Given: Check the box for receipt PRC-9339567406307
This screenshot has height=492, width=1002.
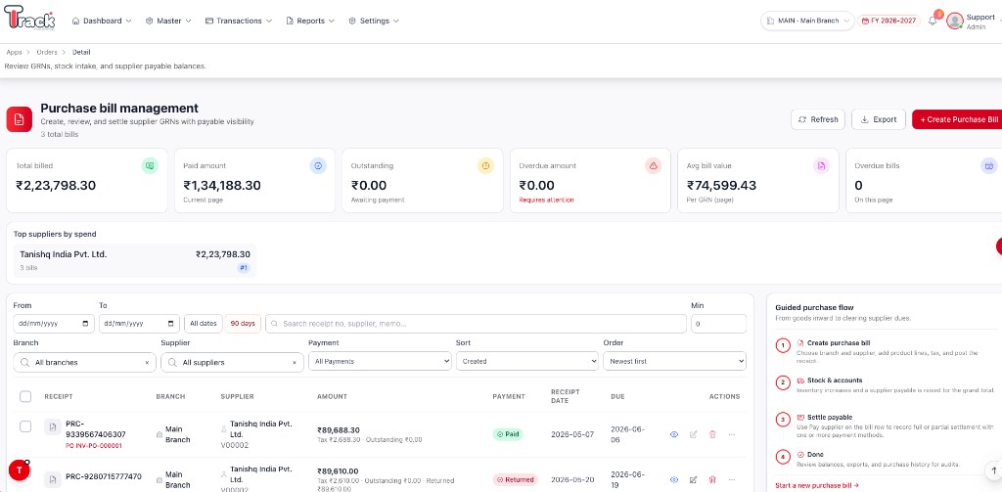Looking at the screenshot, I should coord(25,426).
